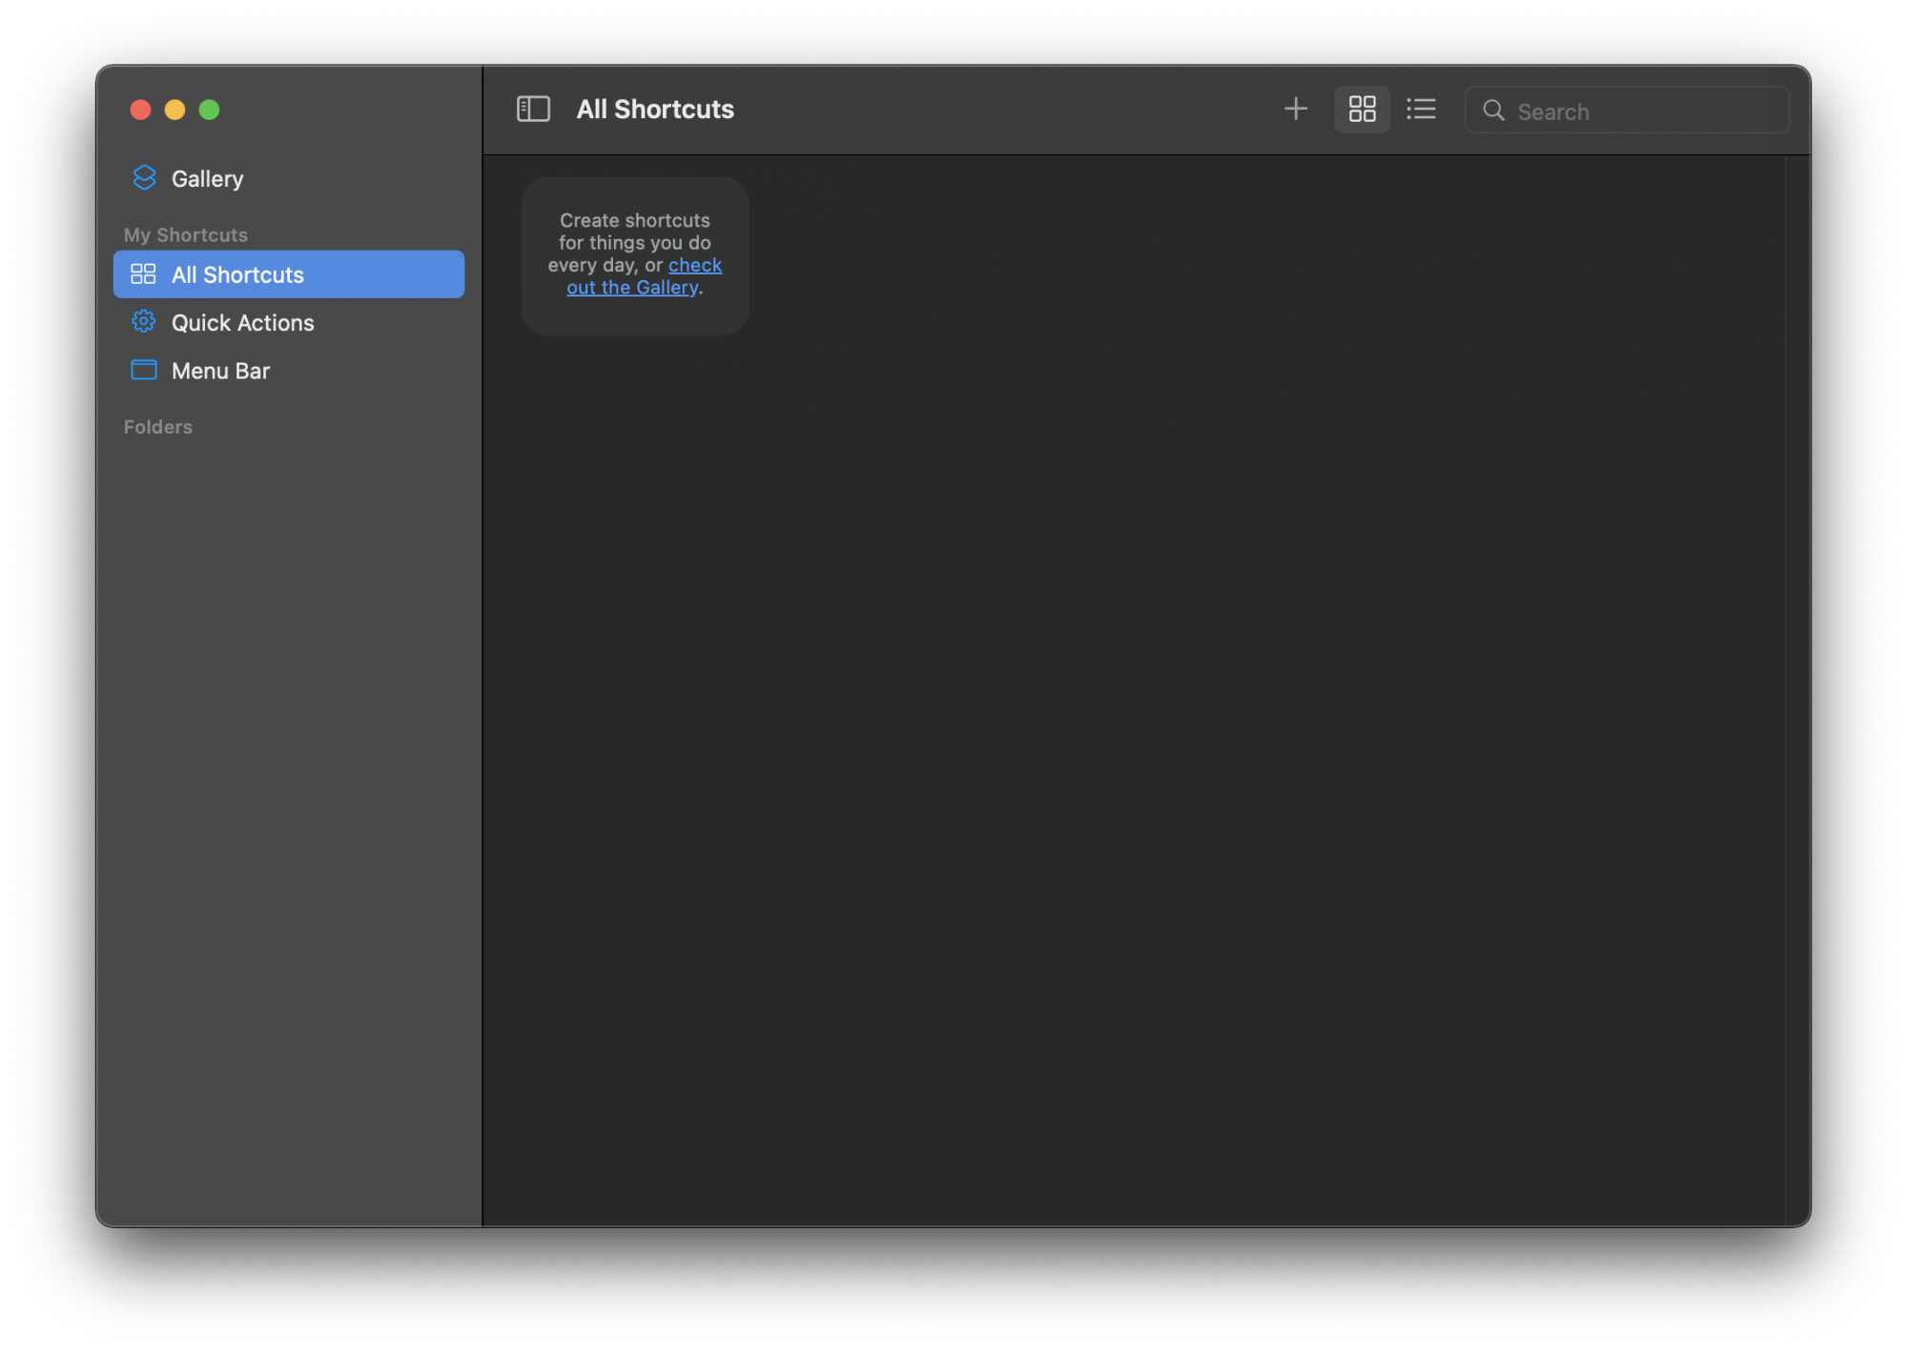The height and width of the screenshot is (1354, 1907).
Task: Click the All Shortcuts grid/app icon
Action: (x=144, y=274)
